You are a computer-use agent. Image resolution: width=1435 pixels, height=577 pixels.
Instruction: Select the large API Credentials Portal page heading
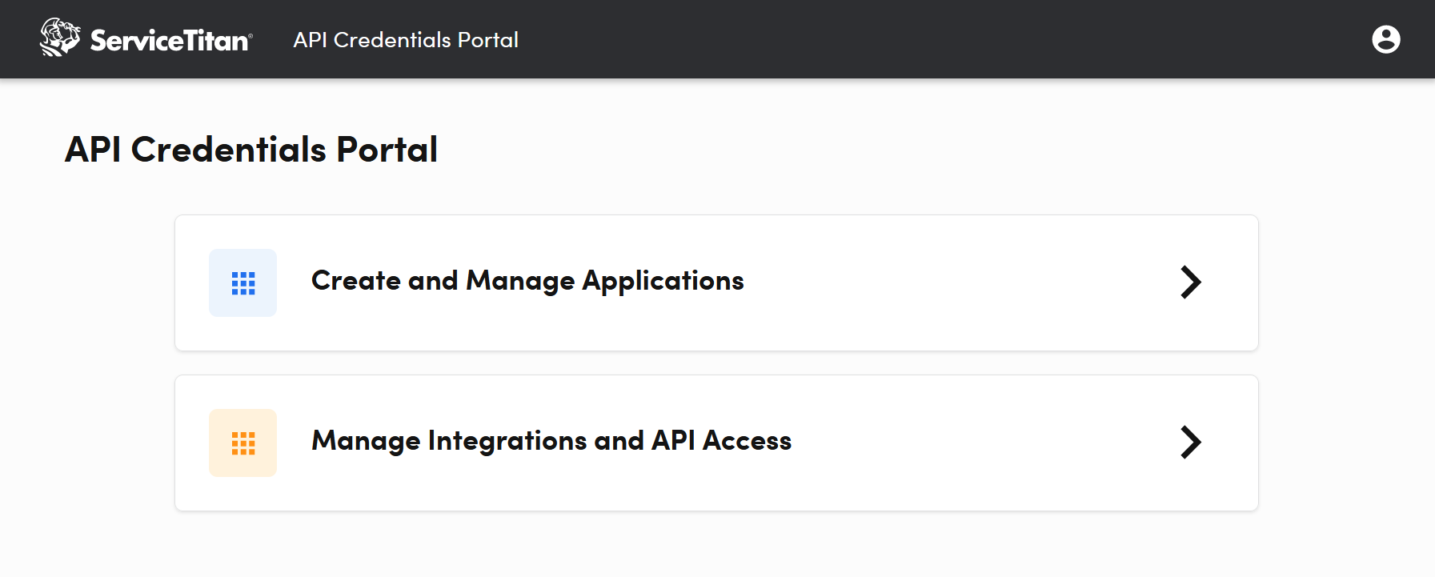click(251, 150)
